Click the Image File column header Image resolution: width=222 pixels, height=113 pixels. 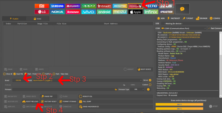pos(42,24)
